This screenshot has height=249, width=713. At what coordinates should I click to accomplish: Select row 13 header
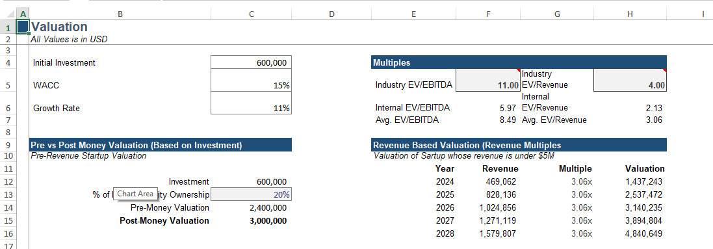[8, 195]
